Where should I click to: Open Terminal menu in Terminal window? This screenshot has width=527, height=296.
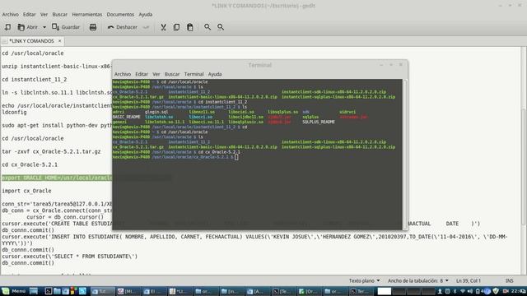click(x=194, y=74)
